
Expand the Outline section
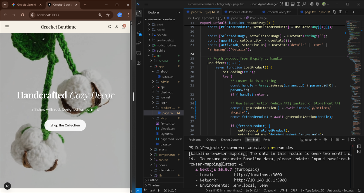tap(153, 180)
